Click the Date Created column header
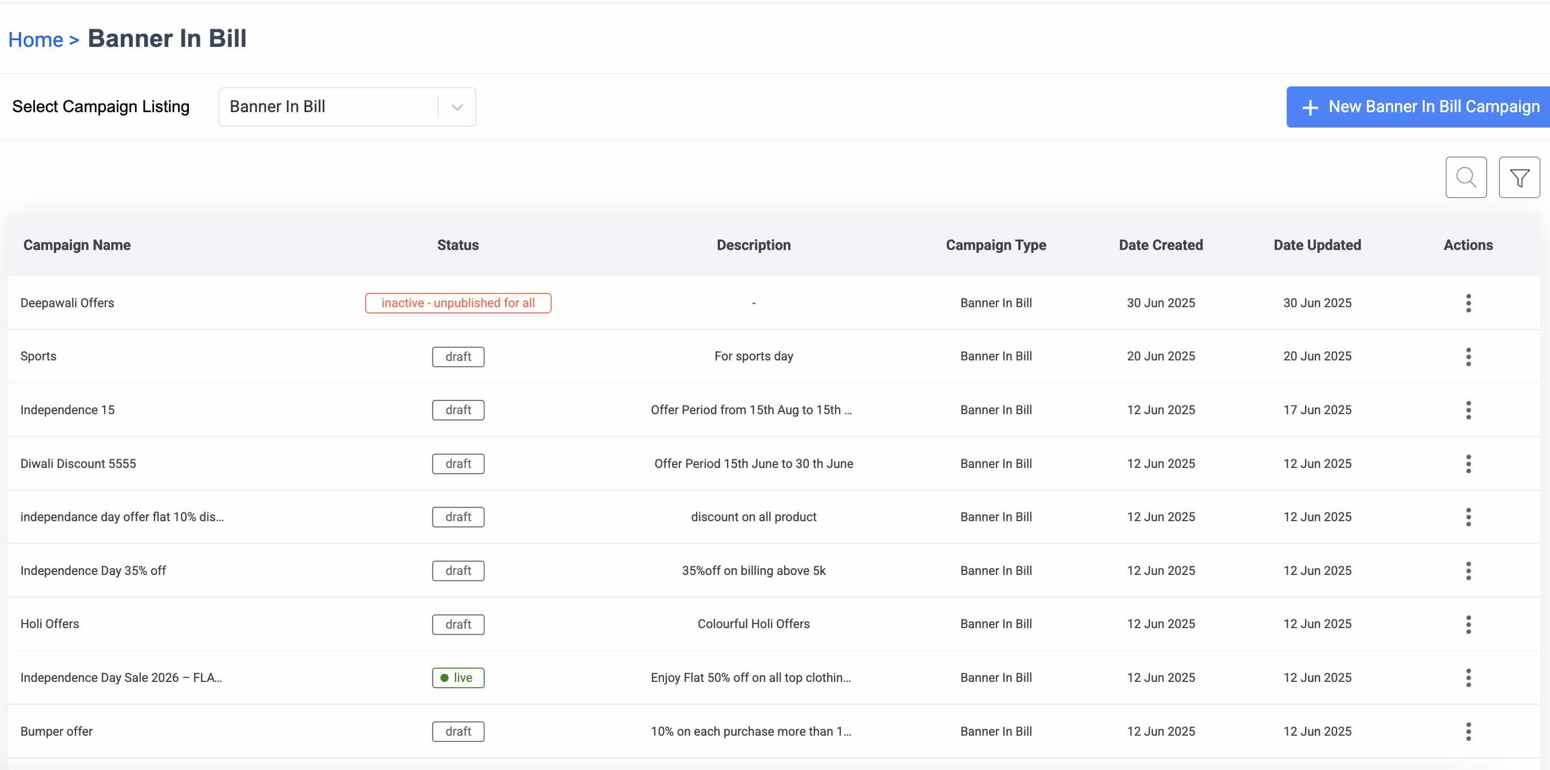Image resolution: width=1550 pixels, height=770 pixels. 1160,245
